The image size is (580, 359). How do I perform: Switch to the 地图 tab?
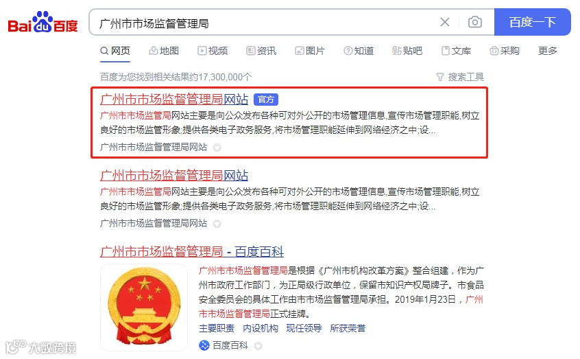pyautogui.click(x=164, y=51)
